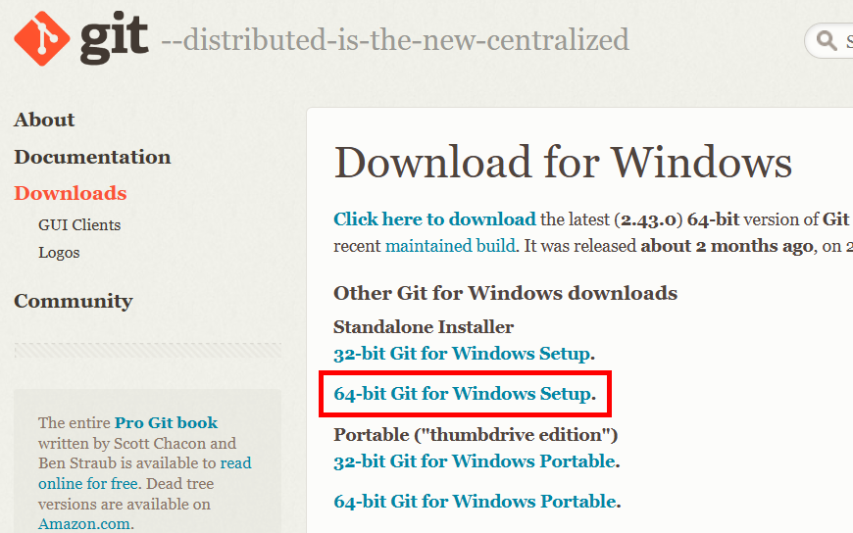Image resolution: width=853 pixels, height=533 pixels.
Task: Click the "online for free" link
Action: click(87, 484)
